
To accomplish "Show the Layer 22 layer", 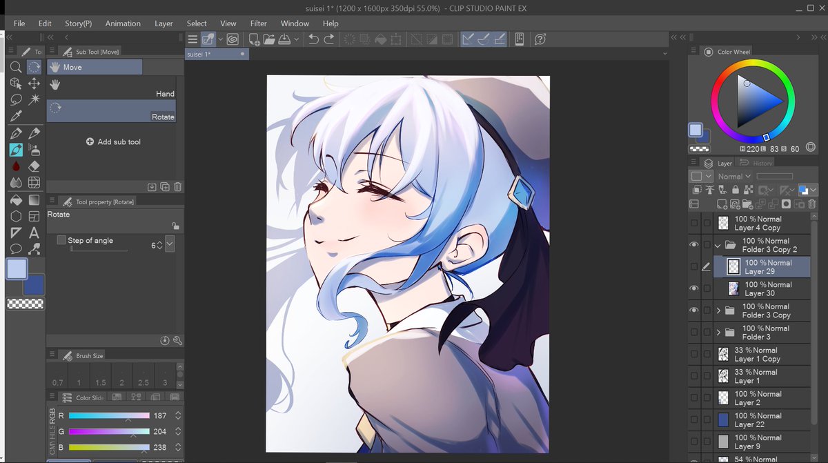I will point(694,420).
